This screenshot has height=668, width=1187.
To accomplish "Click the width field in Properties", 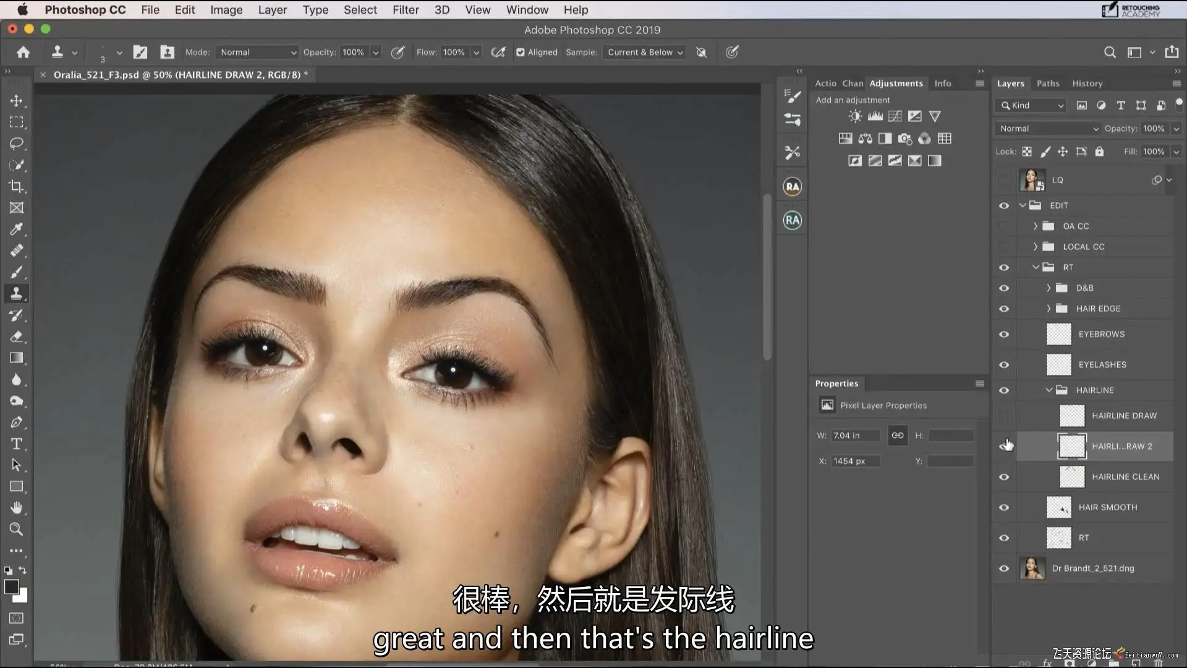I will [x=854, y=435].
